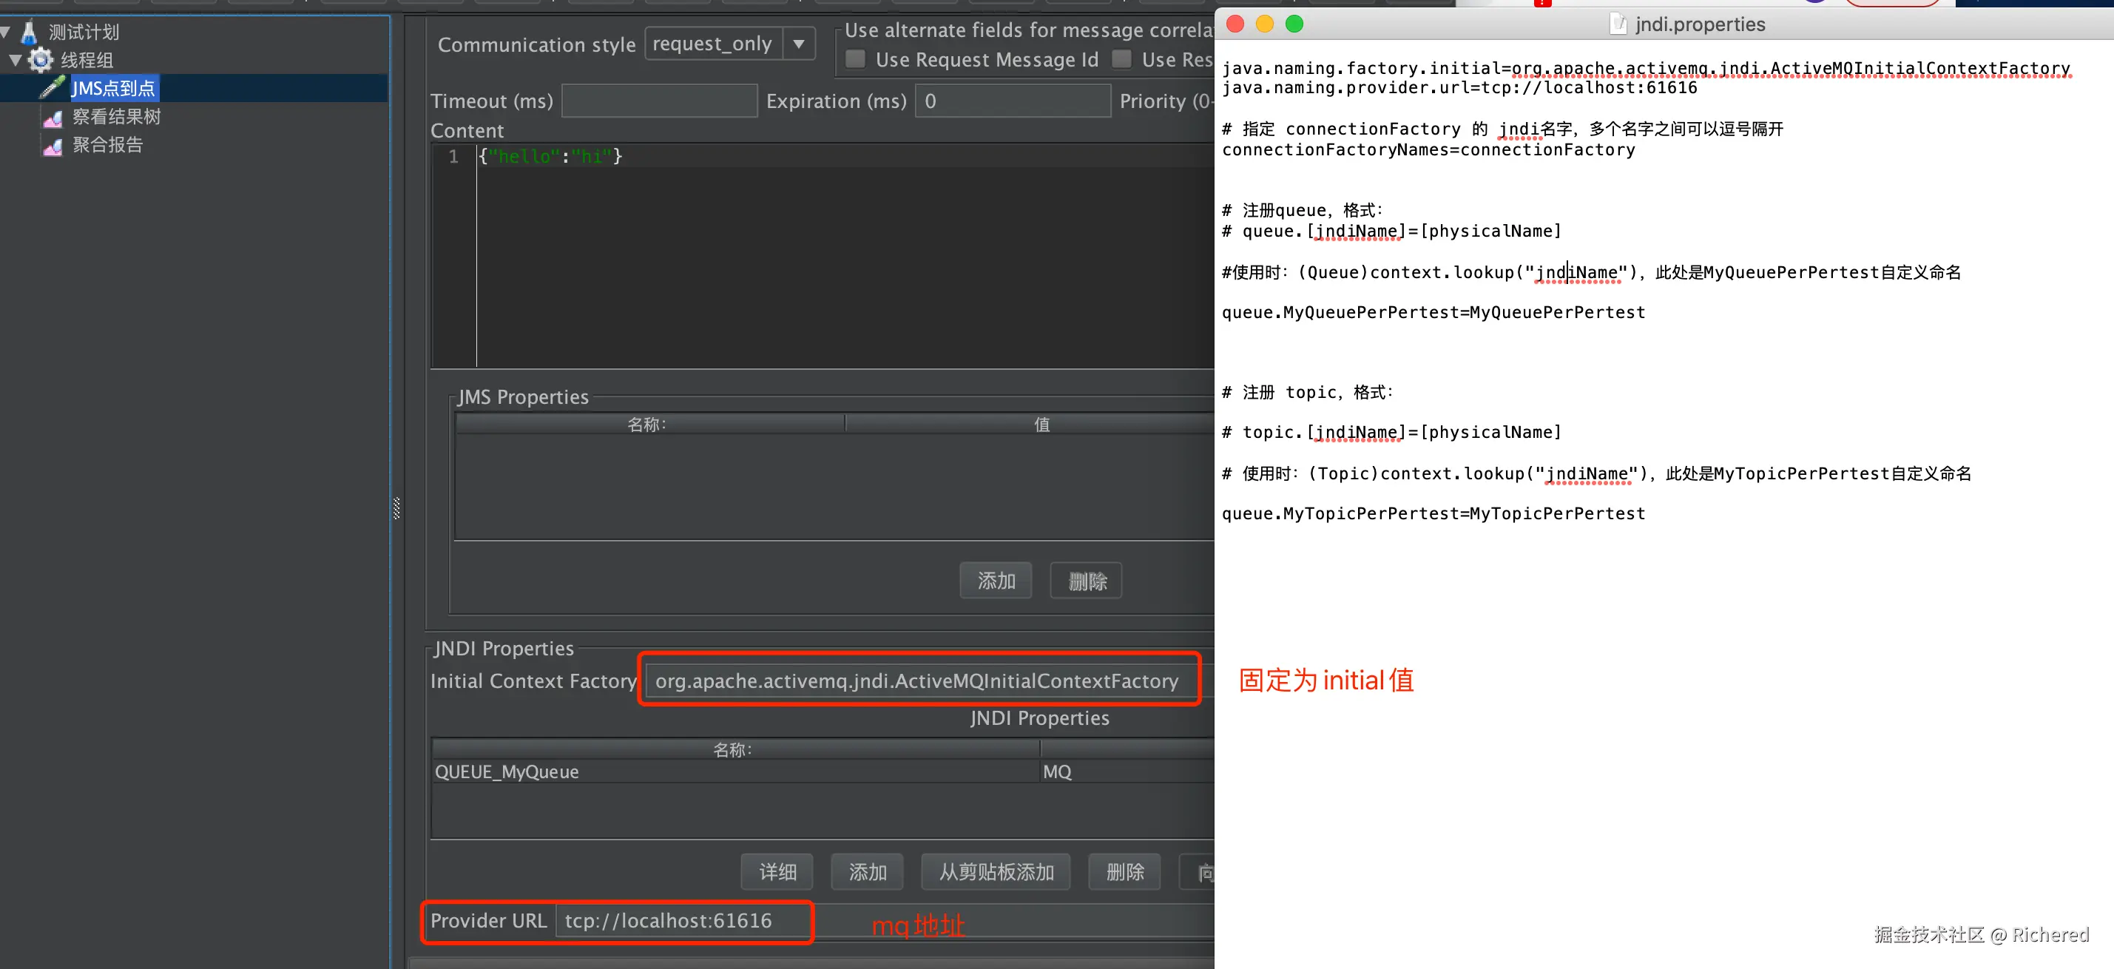Viewport: 2114px width, 969px height.
Task: Click the test plan flask icon
Action: tap(30, 32)
